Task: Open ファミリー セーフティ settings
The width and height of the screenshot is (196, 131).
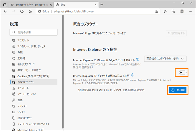Action: coord(34,94)
